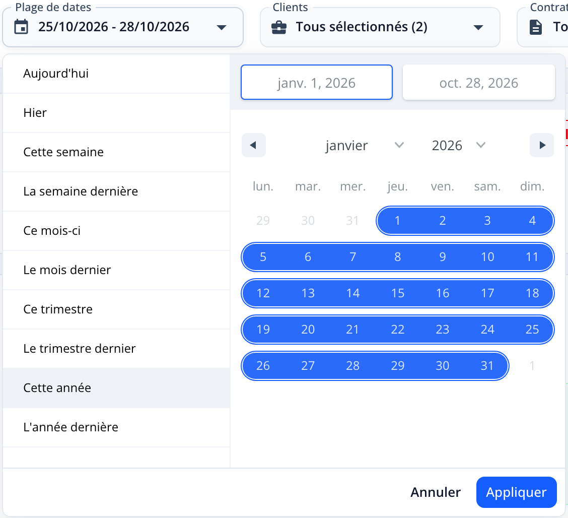Open the janvier month dropdown
Image resolution: width=568 pixels, height=518 pixels.
tap(364, 145)
